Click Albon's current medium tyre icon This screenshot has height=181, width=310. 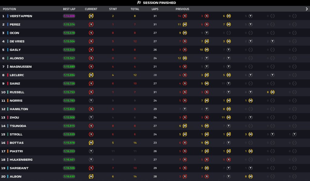click(91, 176)
